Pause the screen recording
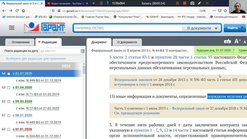Screen dimensions: 247x139 coord(178,3)
